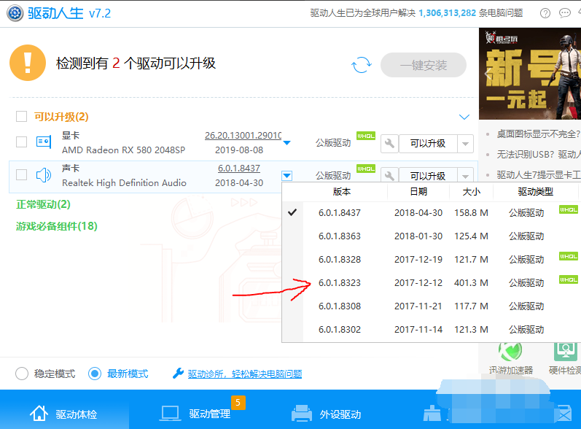Open dropdown arrow beside sound card 可以升级 button

tap(465, 176)
